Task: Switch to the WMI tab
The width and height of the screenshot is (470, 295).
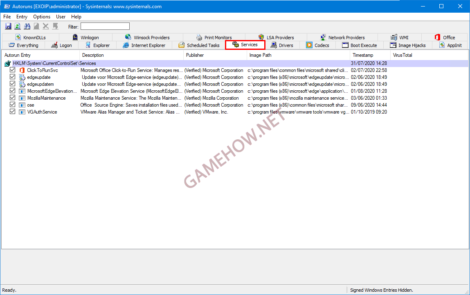Action: [400, 38]
